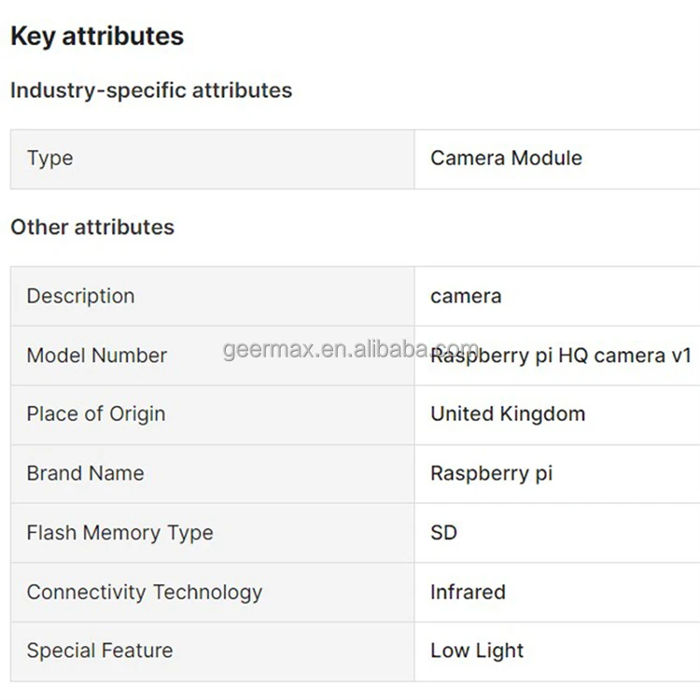Click the Special Feature label

pos(100,651)
